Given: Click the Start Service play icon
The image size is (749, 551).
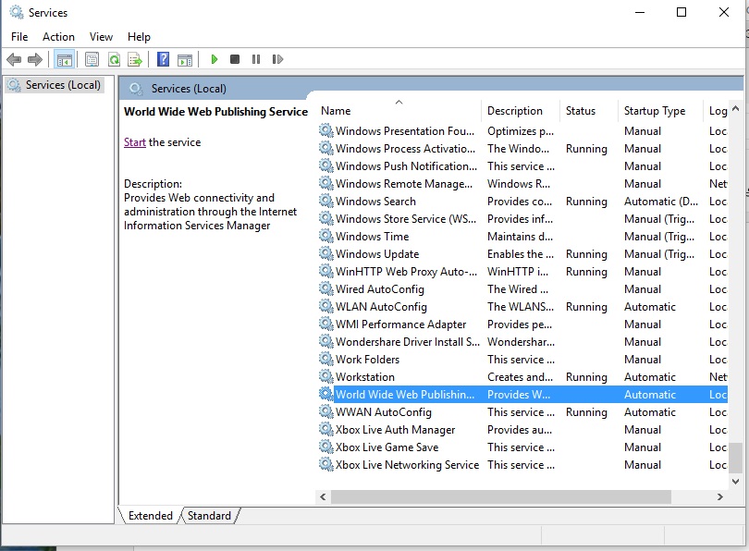Looking at the screenshot, I should coord(214,59).
